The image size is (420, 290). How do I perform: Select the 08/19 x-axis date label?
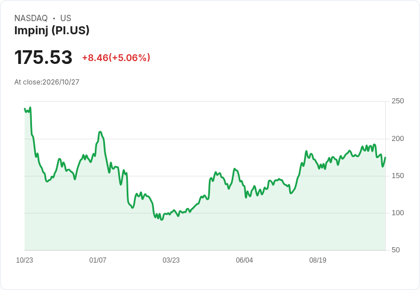pyautogui.click(x=318, y=260)
